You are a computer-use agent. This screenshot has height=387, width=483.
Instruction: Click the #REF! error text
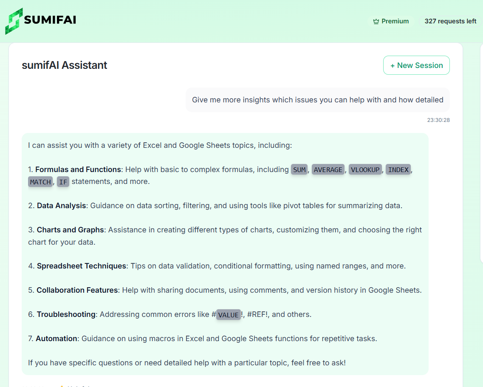point(257,314)
